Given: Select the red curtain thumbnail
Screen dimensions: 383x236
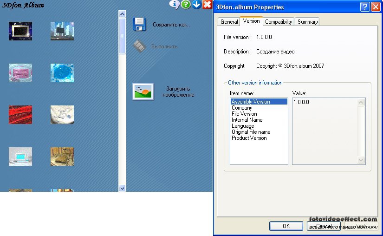Looking at the screenshot, I should tap(20, 115).
